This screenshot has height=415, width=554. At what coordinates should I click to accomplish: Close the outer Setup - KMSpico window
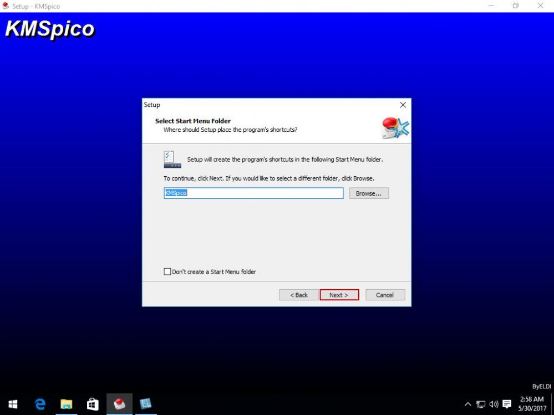click(x=540, y=6)
